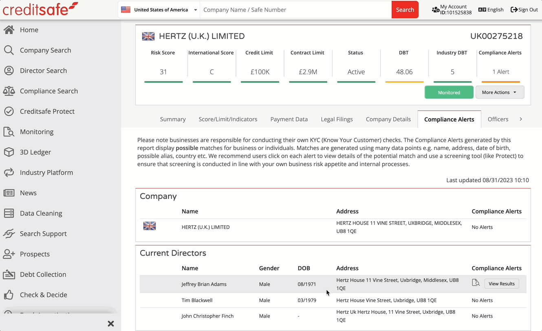
Task: Click the Prospects add-person icon
Action: pyautogui.click(x=9, y=254)
